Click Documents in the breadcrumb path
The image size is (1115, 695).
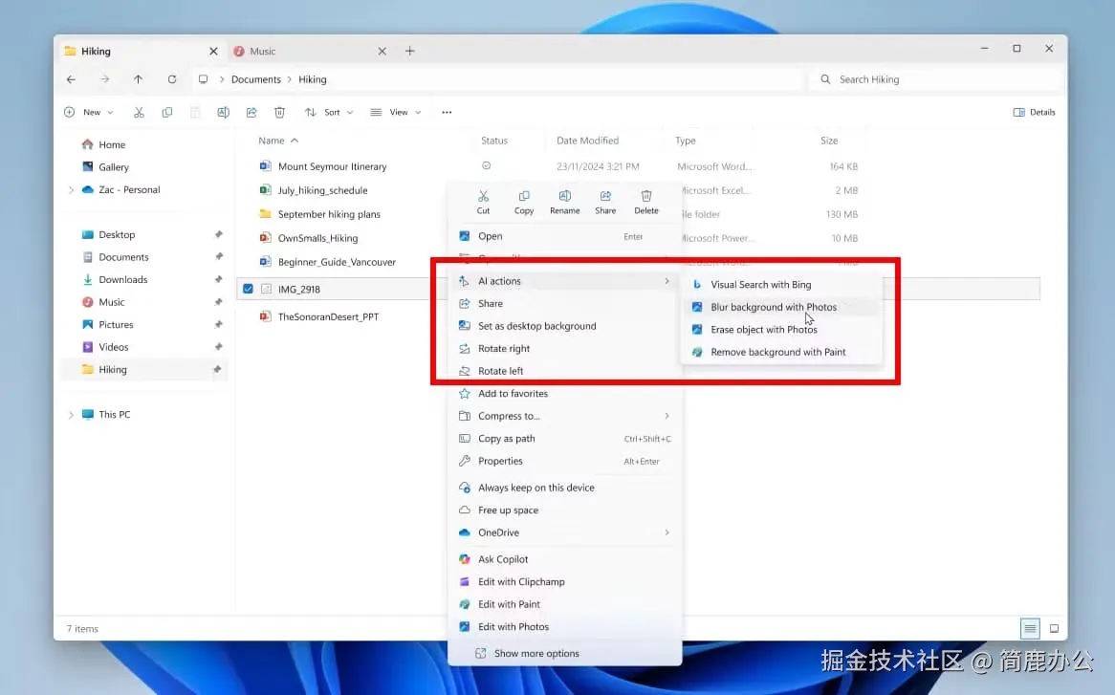point(256,79)
